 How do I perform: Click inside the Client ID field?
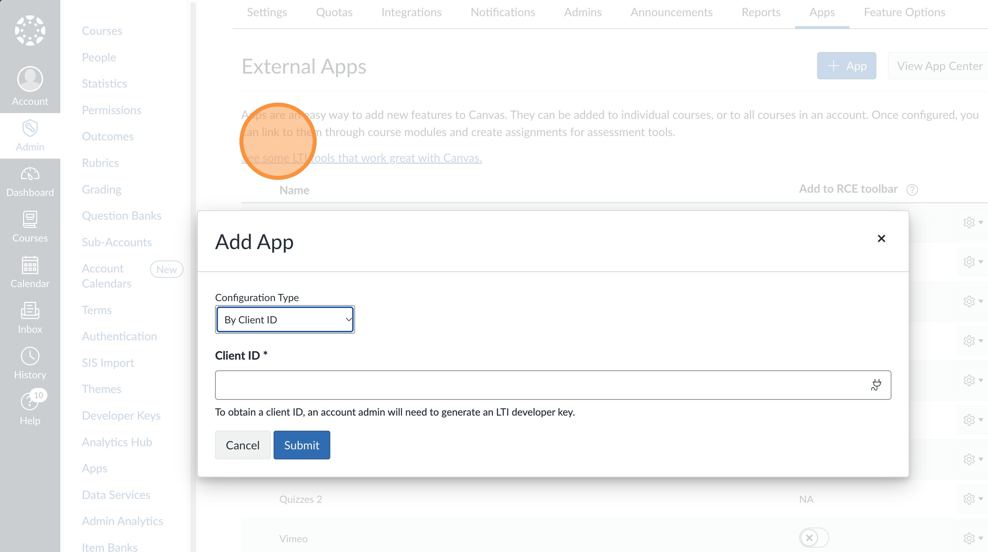537,385
